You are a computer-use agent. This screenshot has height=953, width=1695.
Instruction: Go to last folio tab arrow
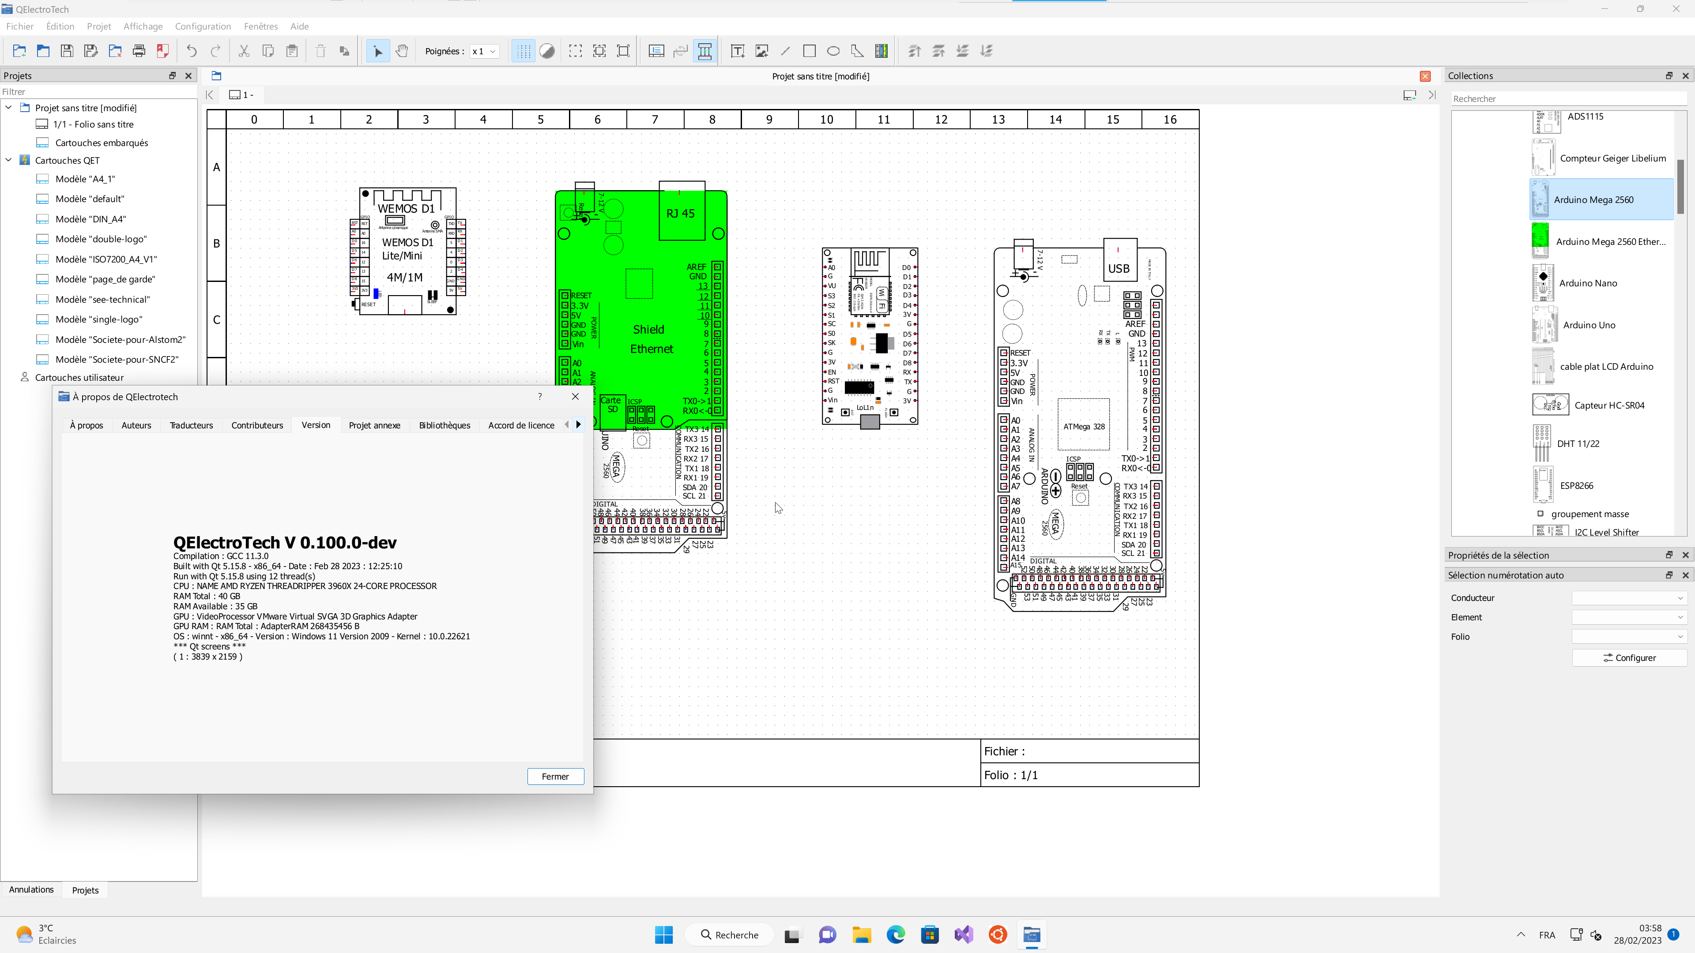click(1432, 95)
